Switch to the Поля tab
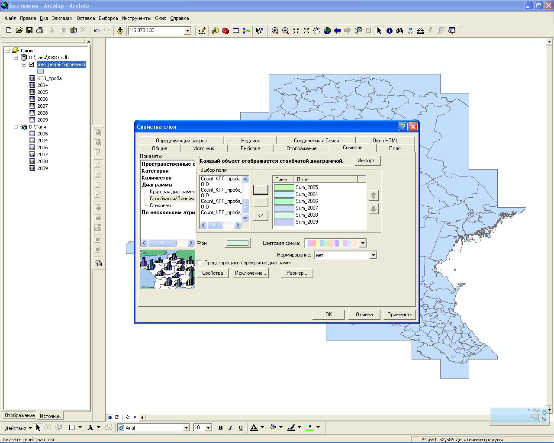The width and height of the screenshot is (554, 443). [x=394, y=148]
